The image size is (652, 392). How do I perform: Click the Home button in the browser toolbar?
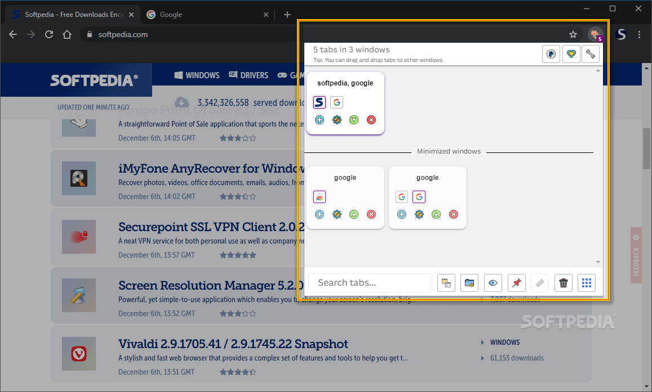click(x=67, y=34)
